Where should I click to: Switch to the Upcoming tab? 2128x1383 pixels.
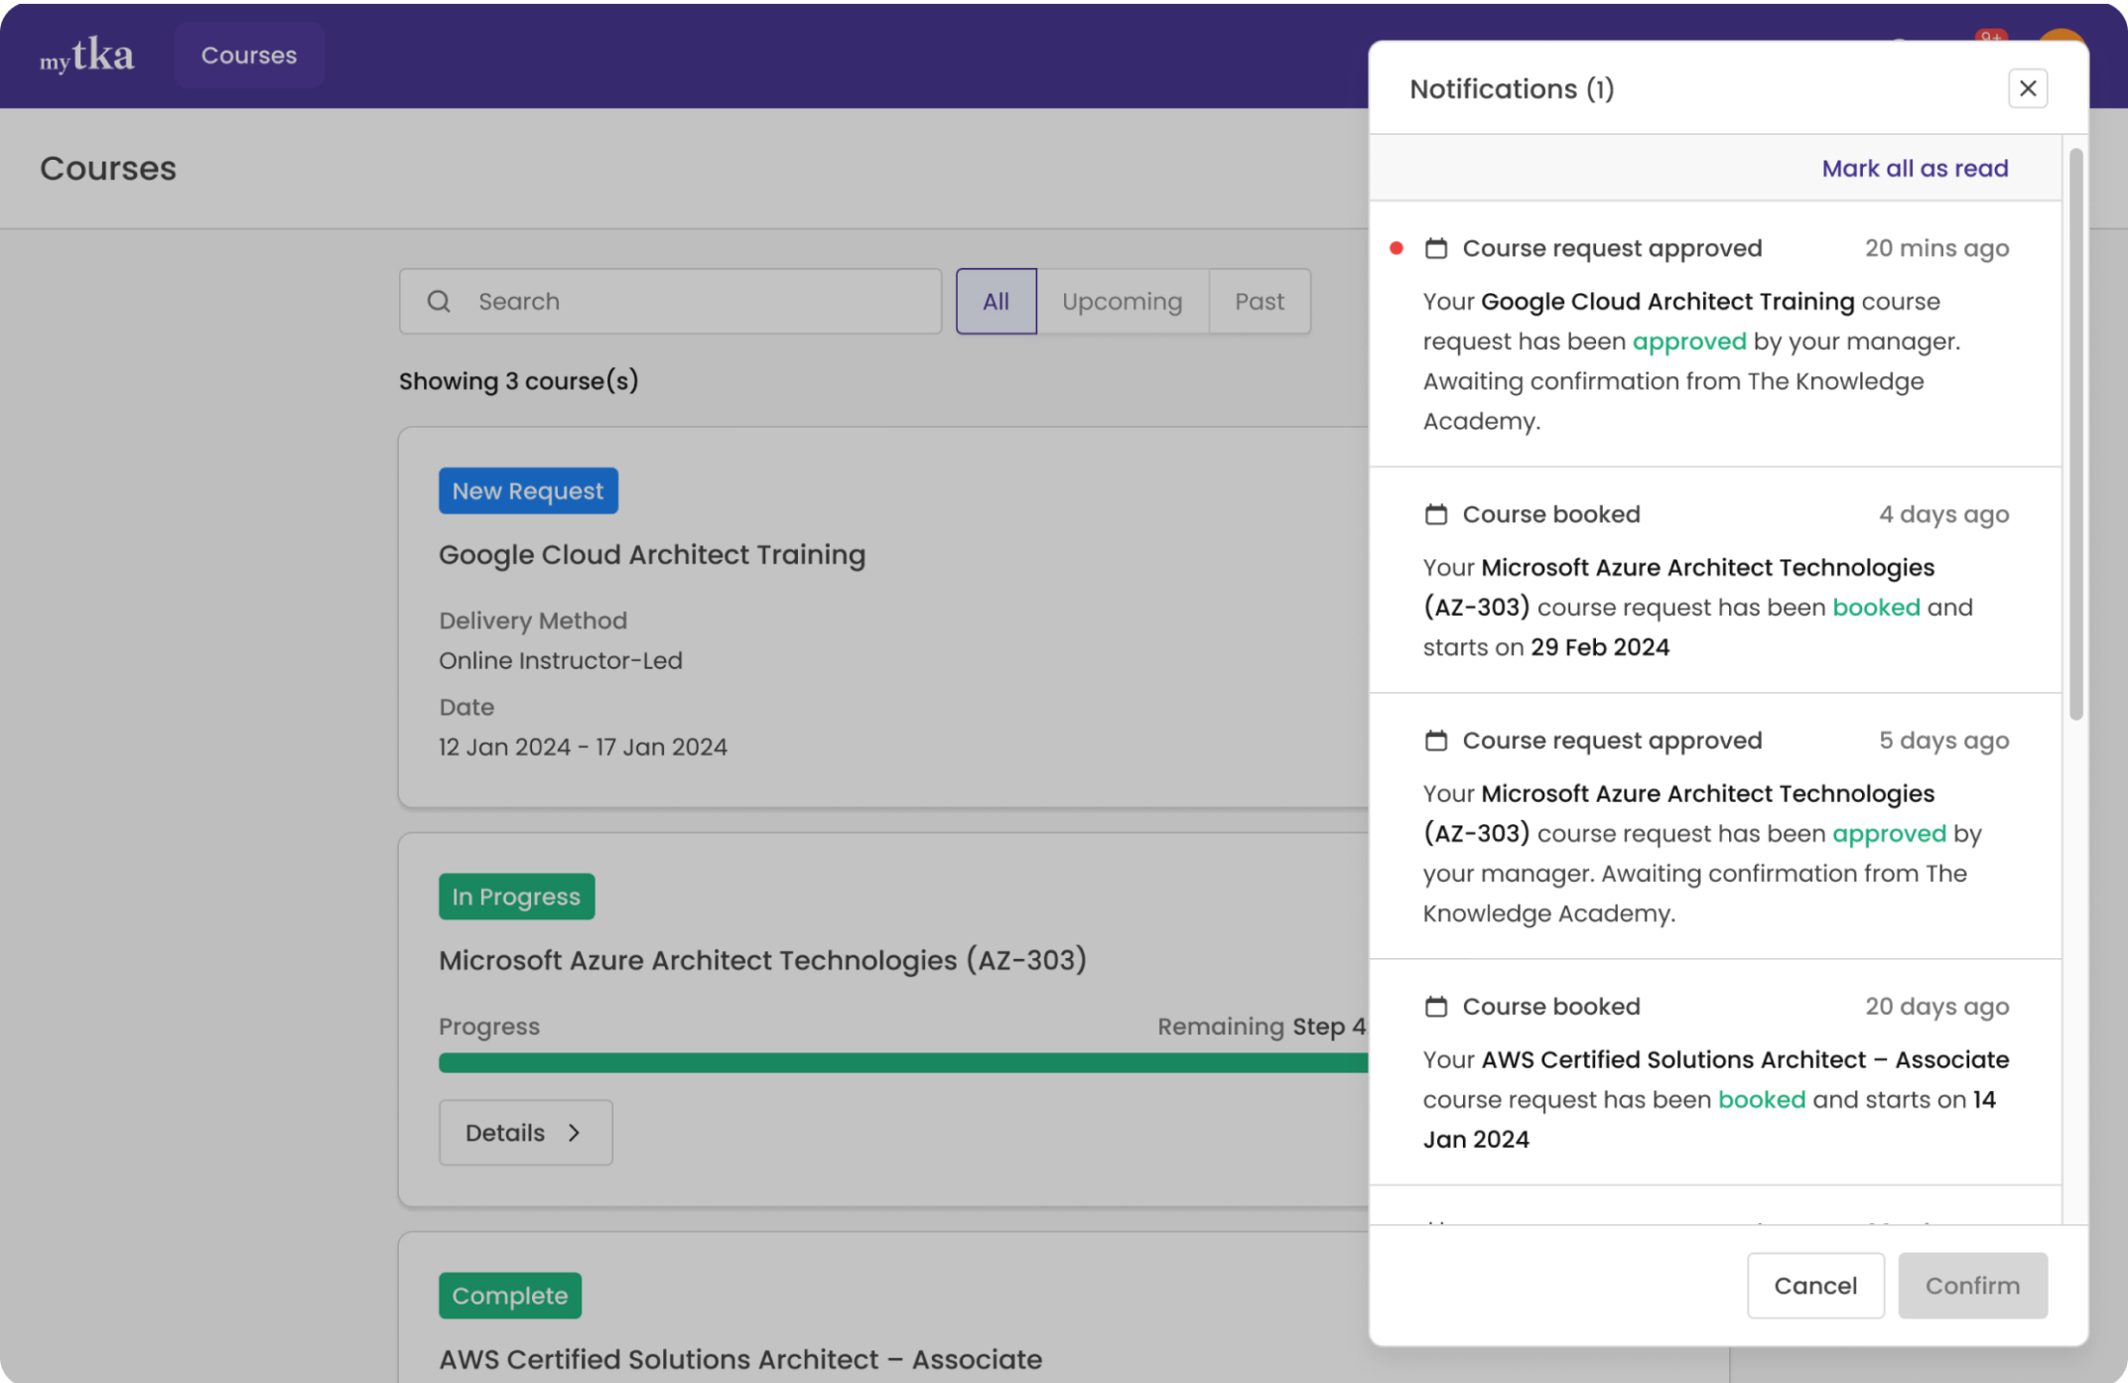1122,301
